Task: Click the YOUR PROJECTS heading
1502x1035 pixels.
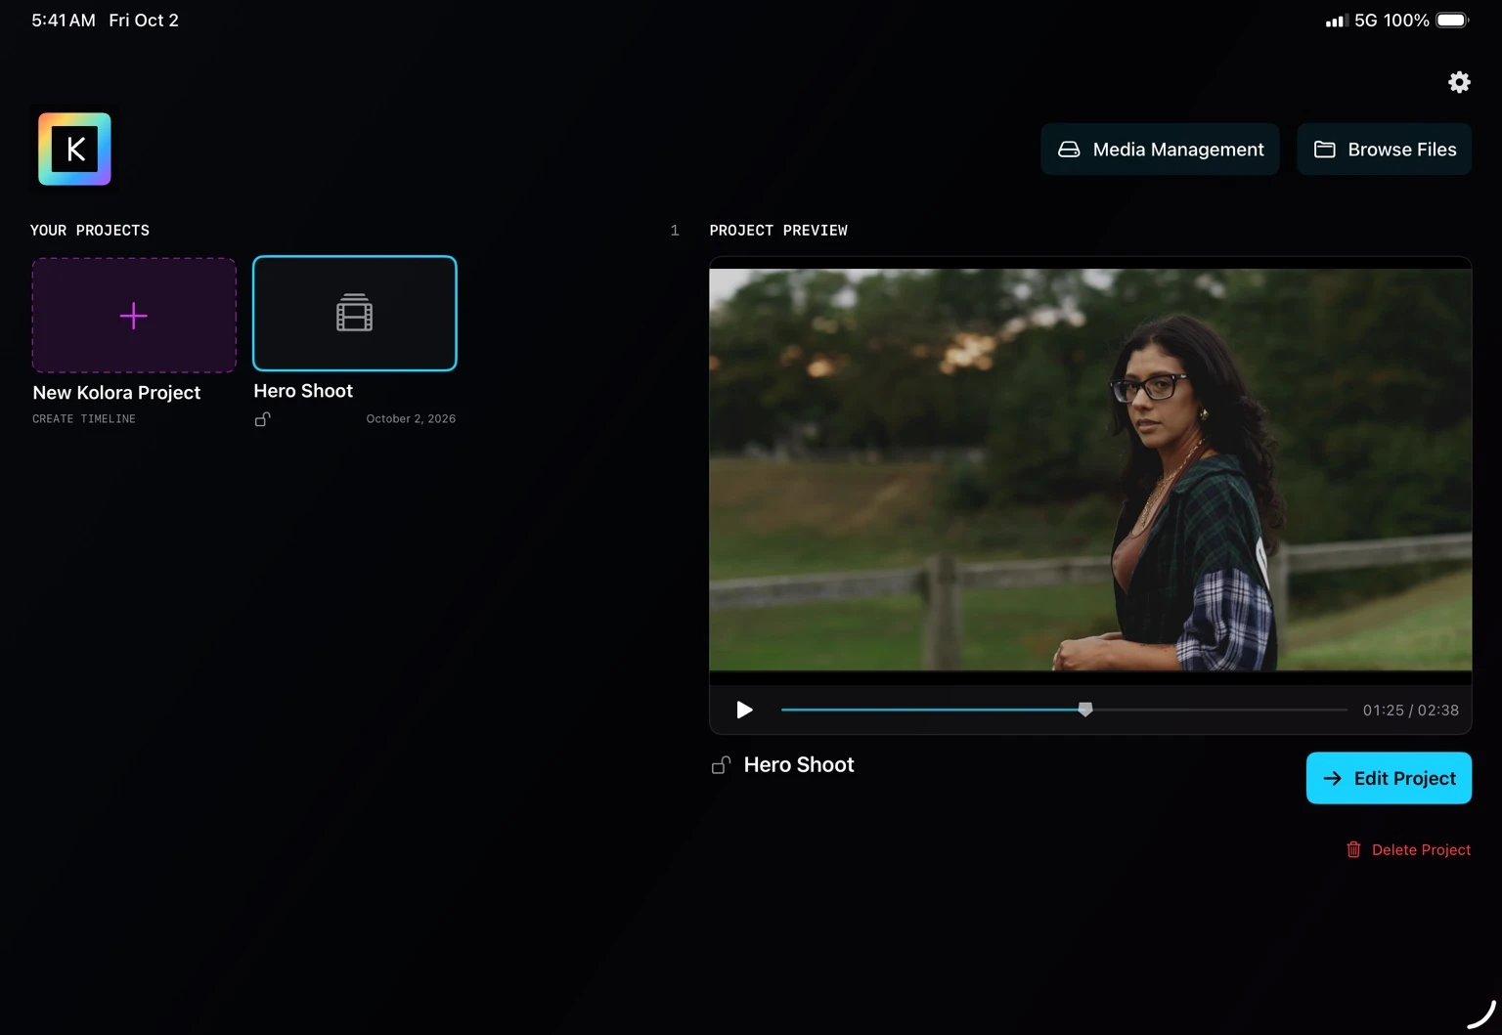Action: (90, 231)
